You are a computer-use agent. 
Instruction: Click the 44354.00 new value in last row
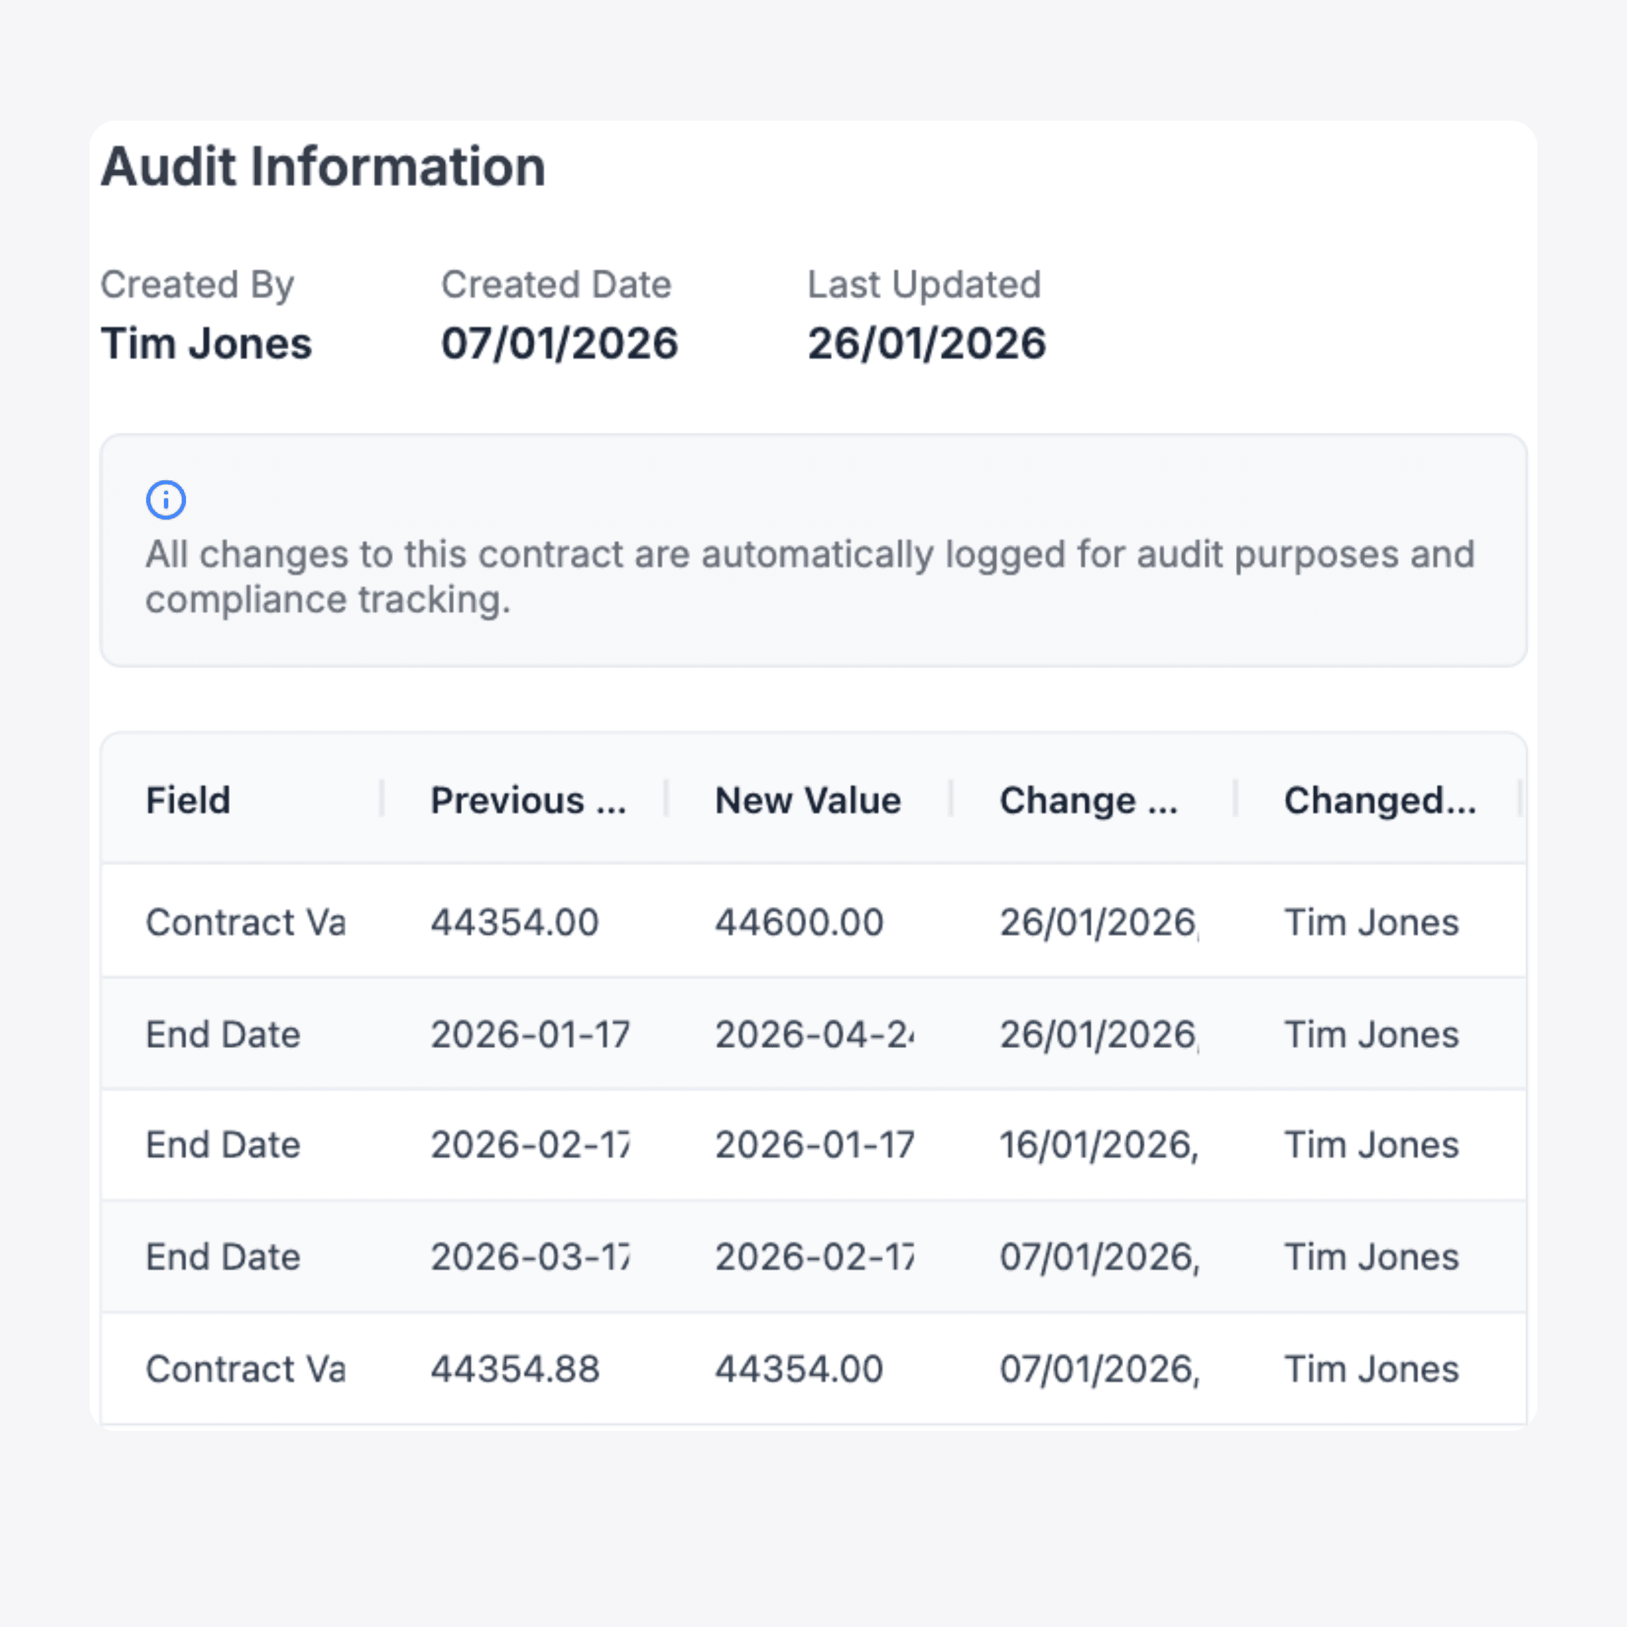coord(799,1369)
